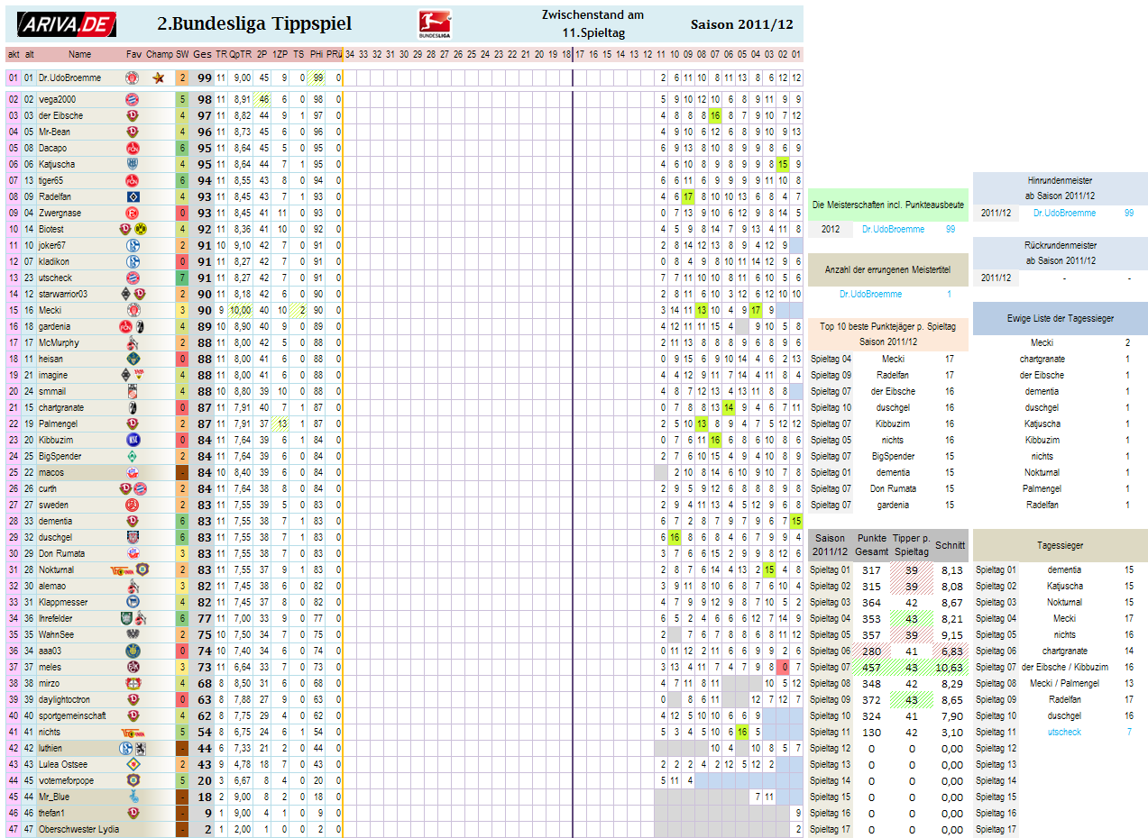The height and width of the screenshot is (838, 1148).
Task: Click the Dynamo logo in thefan1's row
Action: tap(133, 814)
